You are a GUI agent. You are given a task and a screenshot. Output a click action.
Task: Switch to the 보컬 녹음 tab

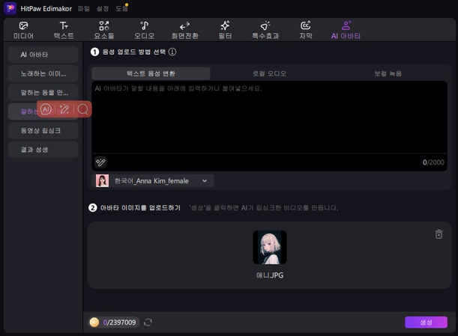pyautogui.click(x=388, y=73)
